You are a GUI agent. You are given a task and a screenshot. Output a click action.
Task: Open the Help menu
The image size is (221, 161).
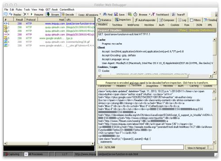41,10
